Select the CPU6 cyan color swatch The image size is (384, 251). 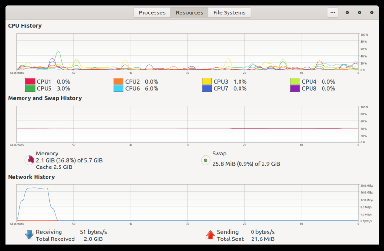(x=118, y=88)
